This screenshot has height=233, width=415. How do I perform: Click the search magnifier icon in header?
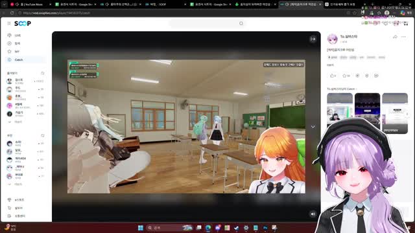click(241, 23)
